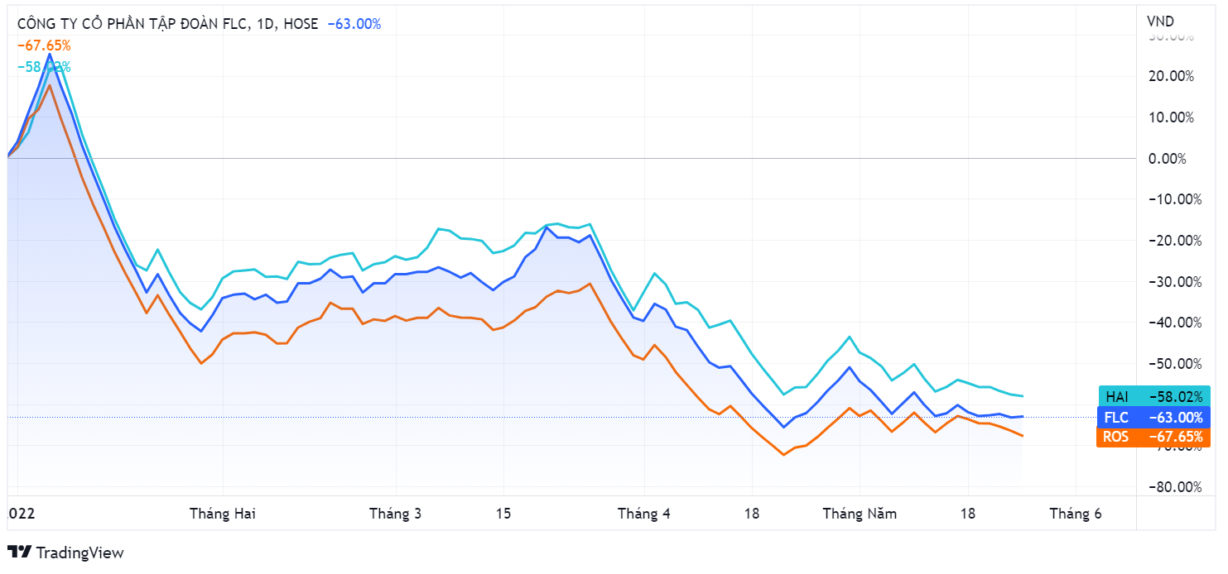The width and height of the screenshot is (1228, 574).
Task: Click the 0.00% price scale label
Action: (1172, 158)
